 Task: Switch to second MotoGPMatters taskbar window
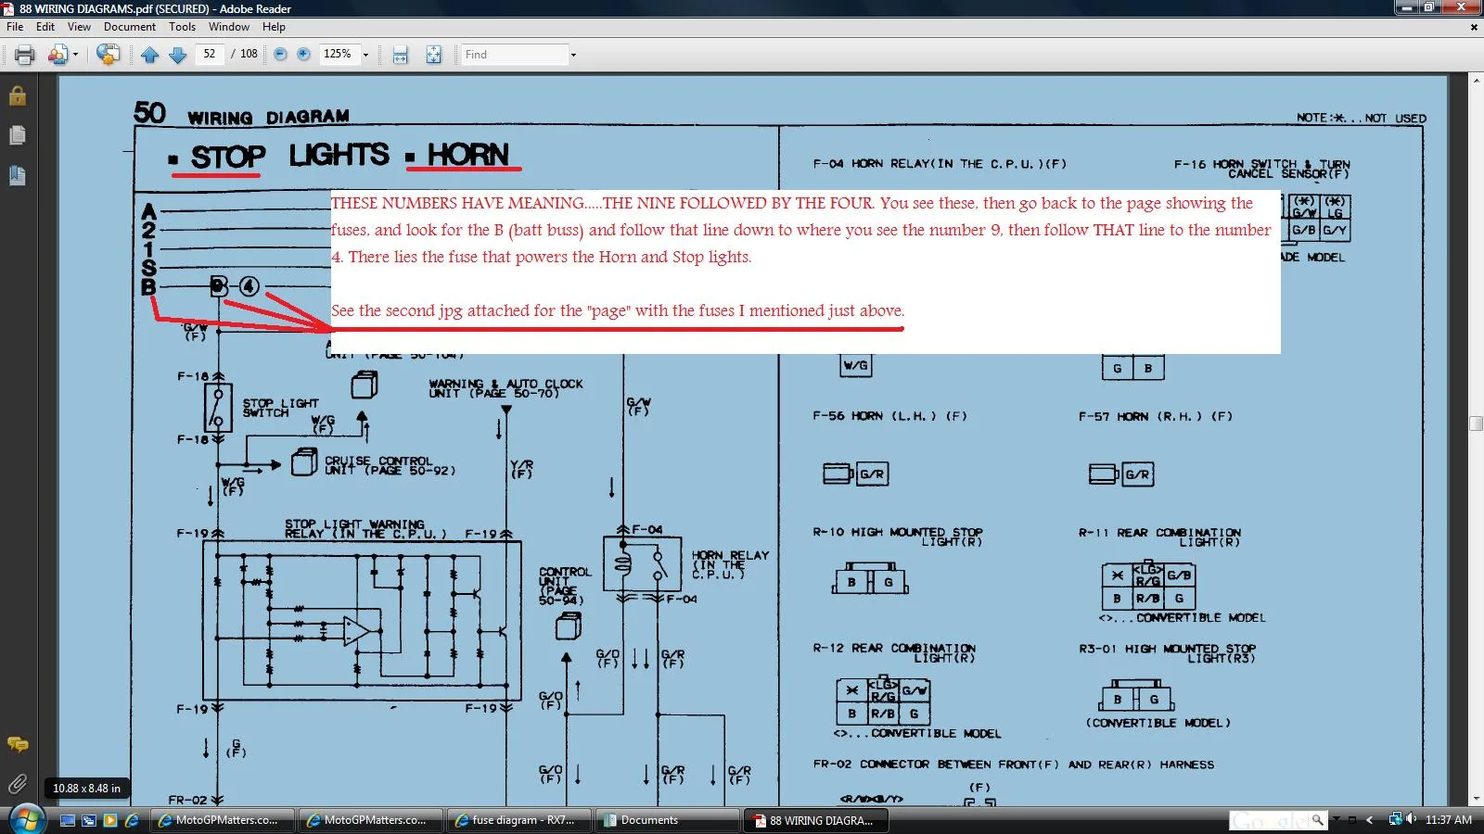tap(370, 820)
